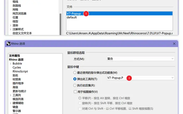The height and width of the screenshot is (114, 183).
Task: Click the upper window tree scrollbar
Action: (60, 24)
